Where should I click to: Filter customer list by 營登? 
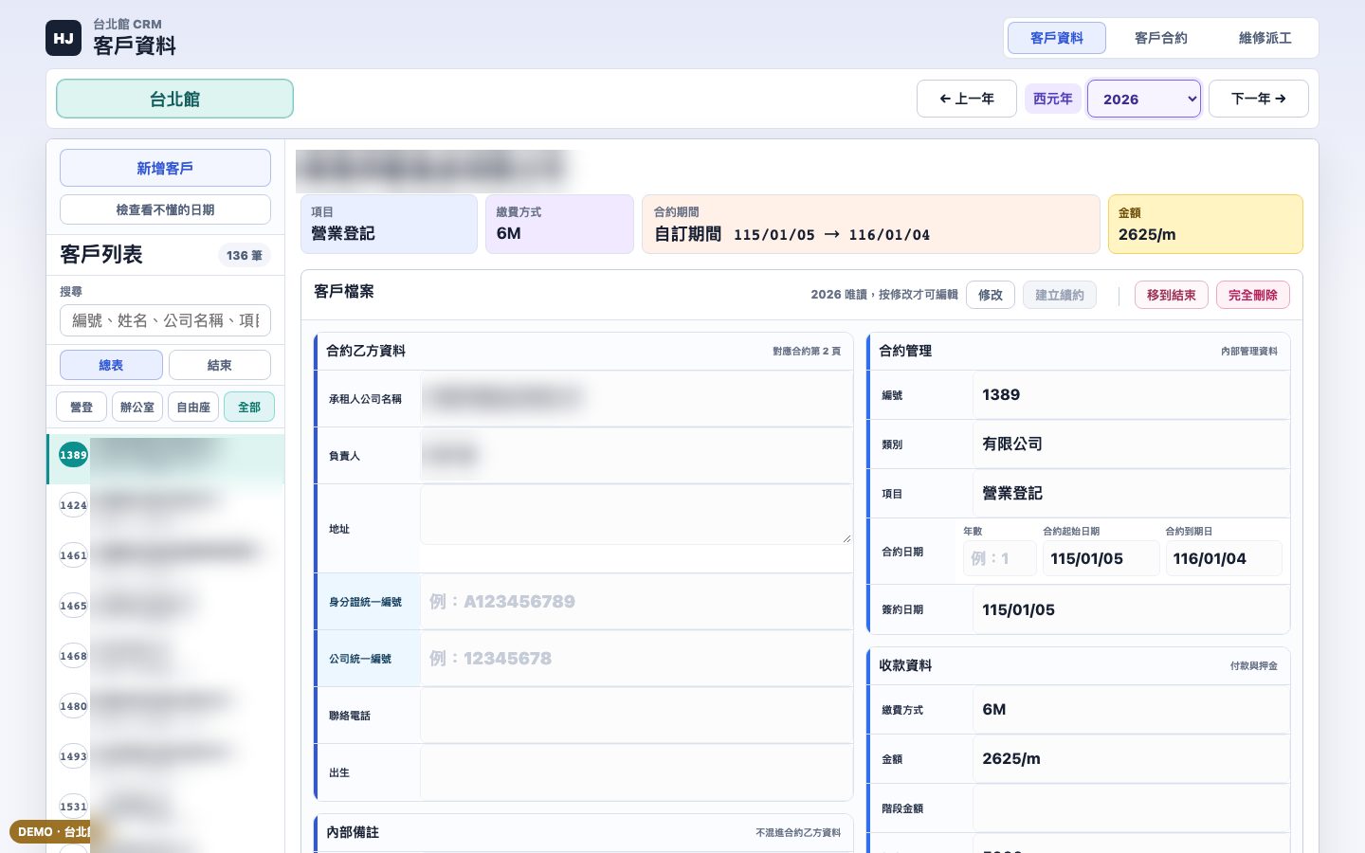[82, 407]
